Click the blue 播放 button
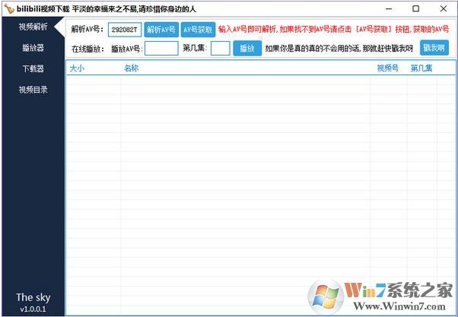 click(x=247, y=48)
